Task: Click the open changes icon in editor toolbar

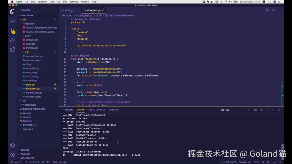Action: tap(267, 10)
